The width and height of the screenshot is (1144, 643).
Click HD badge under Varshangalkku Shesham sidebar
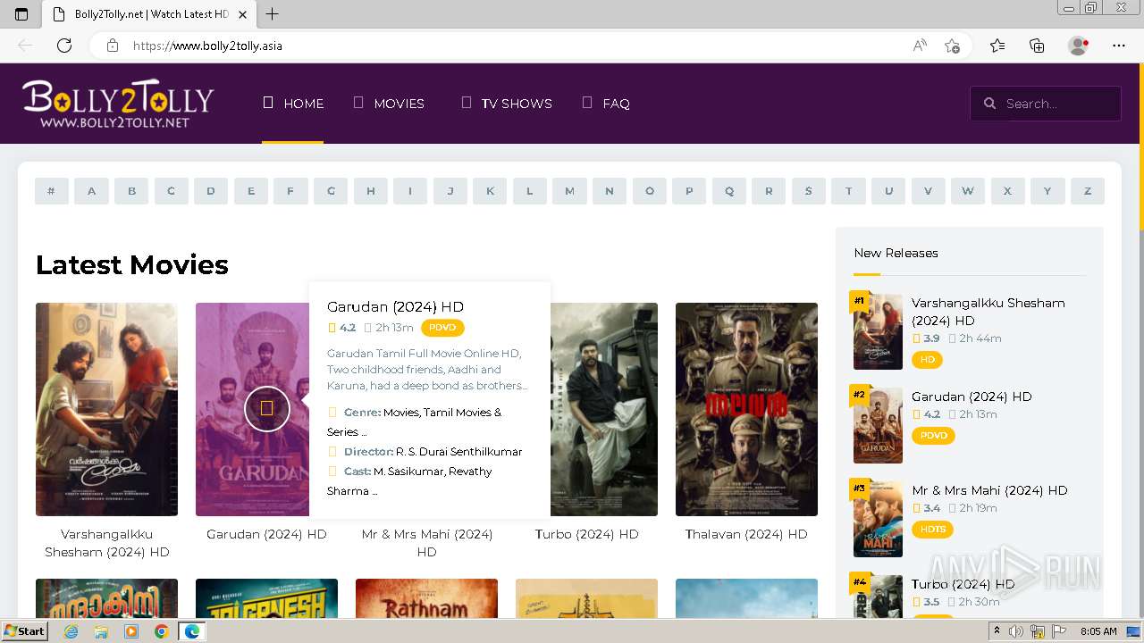tap(927, 360)
